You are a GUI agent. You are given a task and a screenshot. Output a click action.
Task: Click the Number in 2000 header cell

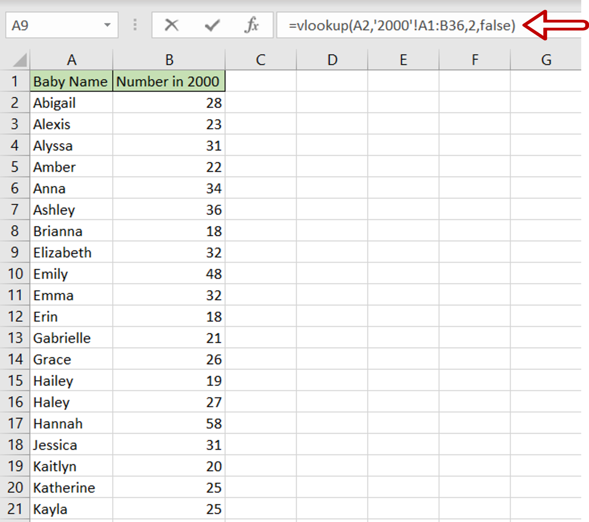point(169,82)
